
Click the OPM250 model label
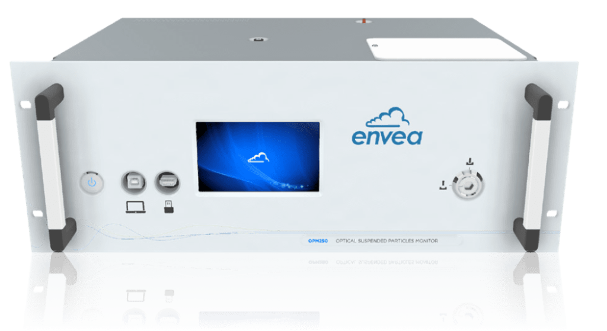[x=315, y=241]
